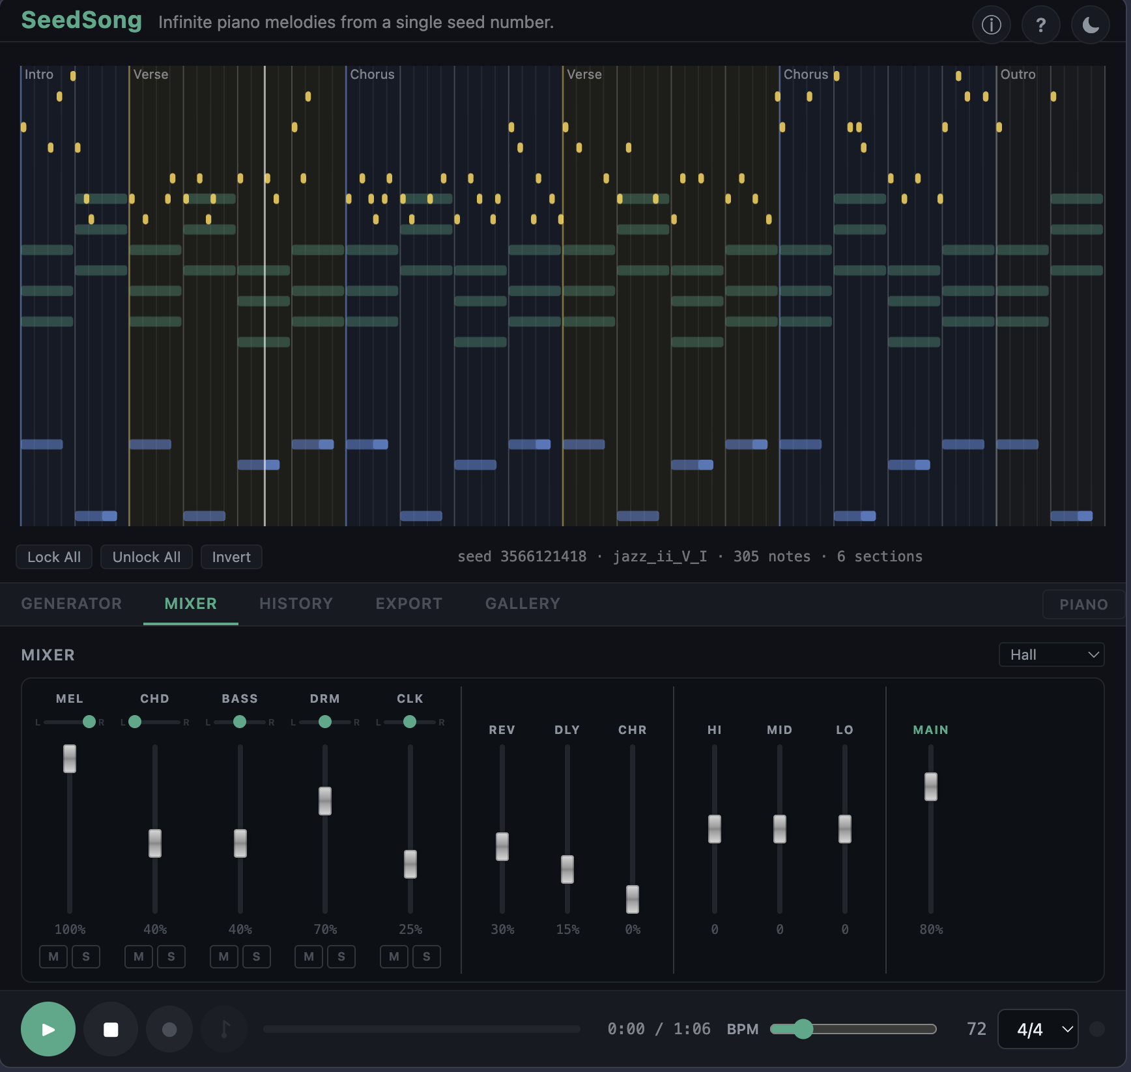Viewport: 1131px width, 1072px height.
Task: Click the Invert button
Action: (x=231, y=557)
